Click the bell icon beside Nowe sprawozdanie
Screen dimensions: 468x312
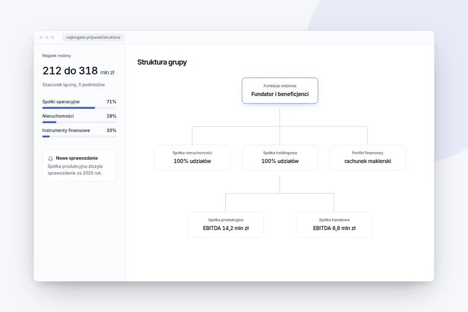click(x=50, y=158)
